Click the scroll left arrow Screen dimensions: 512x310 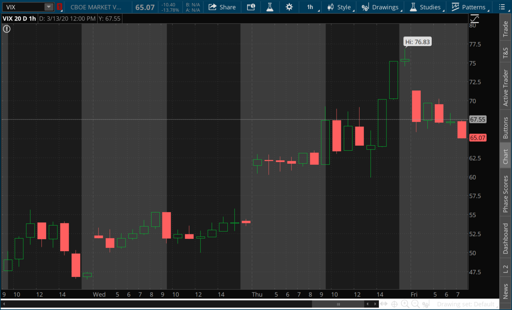[x=368, y=304]
